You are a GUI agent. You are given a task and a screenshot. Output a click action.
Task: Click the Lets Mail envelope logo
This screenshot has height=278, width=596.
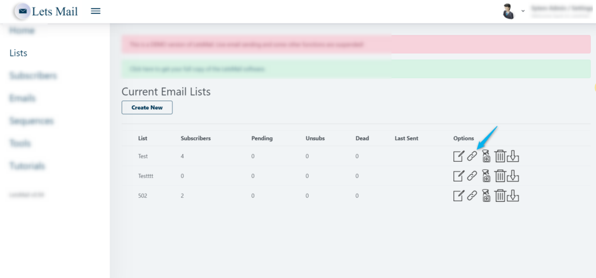click(23, 12)
